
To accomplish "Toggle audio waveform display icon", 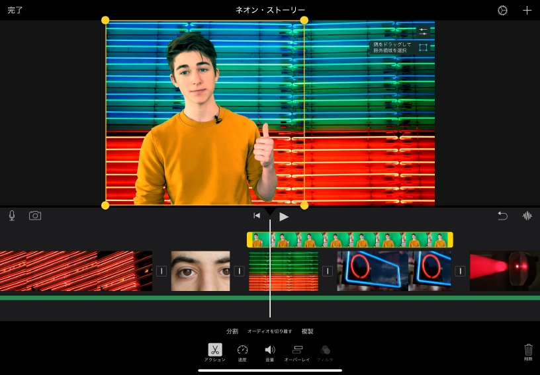I will click(x=527, y=216).
